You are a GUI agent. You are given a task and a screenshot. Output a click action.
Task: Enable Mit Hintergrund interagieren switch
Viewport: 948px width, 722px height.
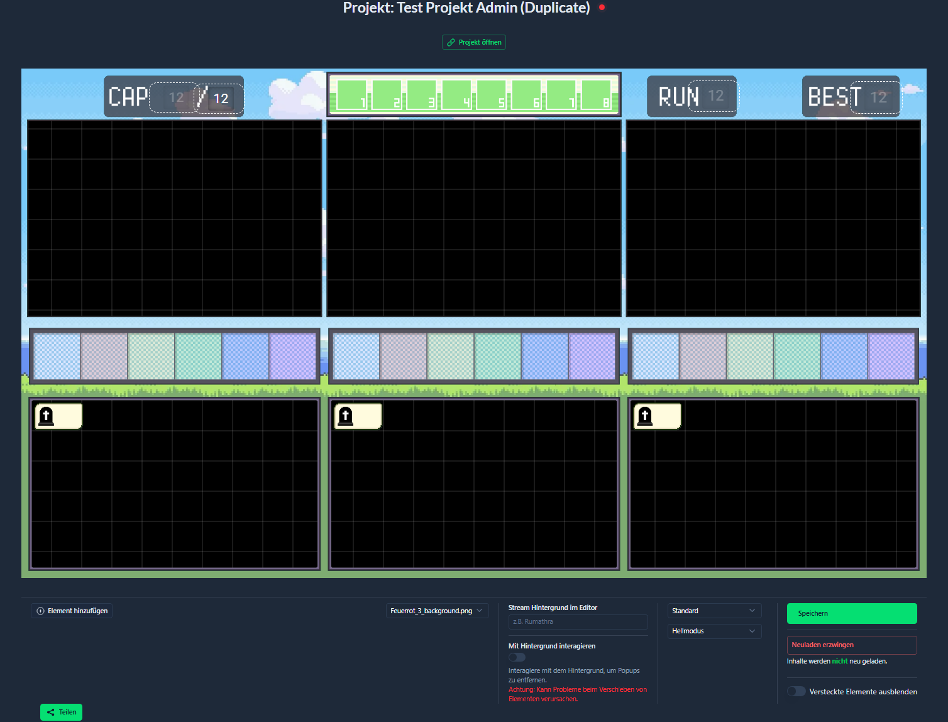coord(517,657)
